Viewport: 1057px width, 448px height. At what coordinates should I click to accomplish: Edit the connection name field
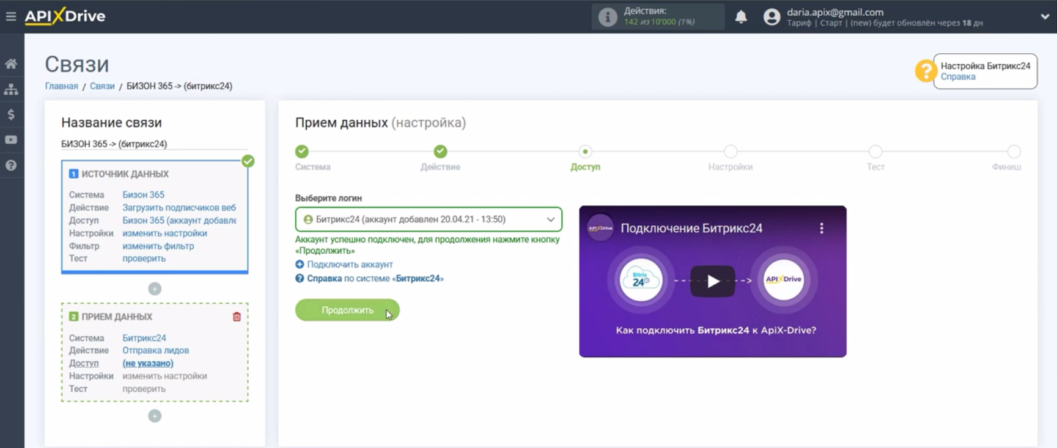coord(154,144)
